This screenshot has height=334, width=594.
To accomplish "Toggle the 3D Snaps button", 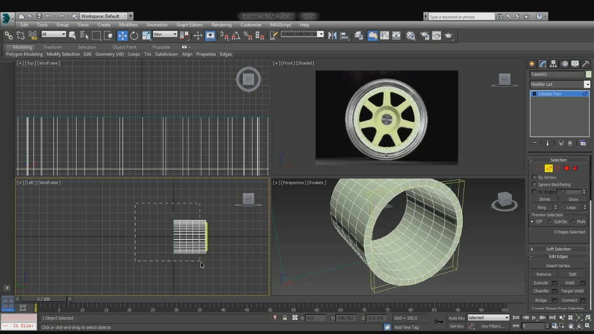I will (x=224, y=35).
